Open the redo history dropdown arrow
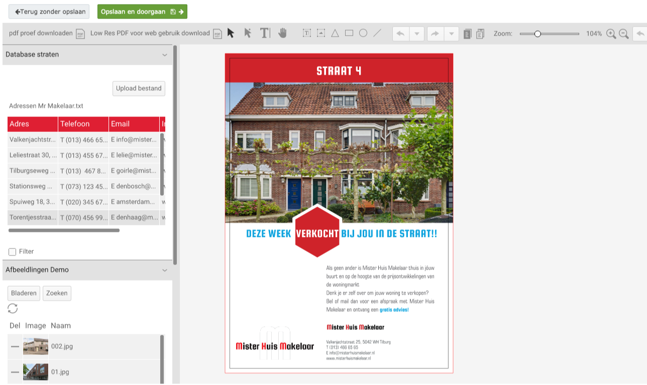This screenshot has height=385, width=647. tap(451, 34)
